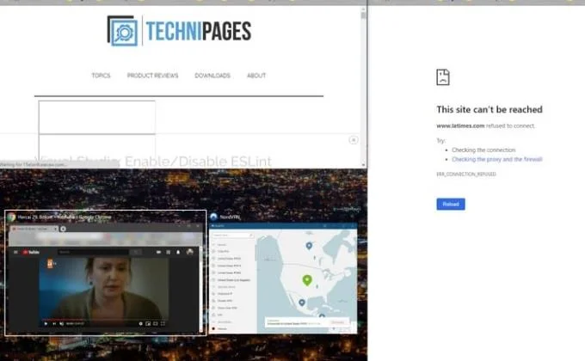585x361 pixels.
Task: Click the Chrome icon in the task switcher
Action: click(x=11, y=217)
